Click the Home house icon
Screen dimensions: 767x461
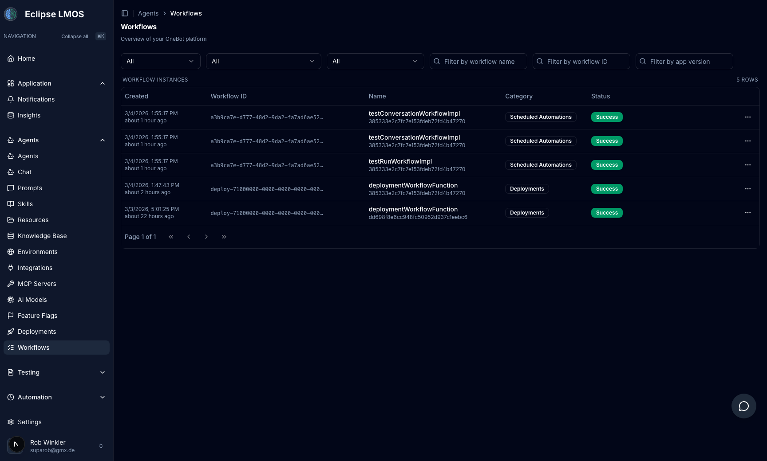(11, 59)
